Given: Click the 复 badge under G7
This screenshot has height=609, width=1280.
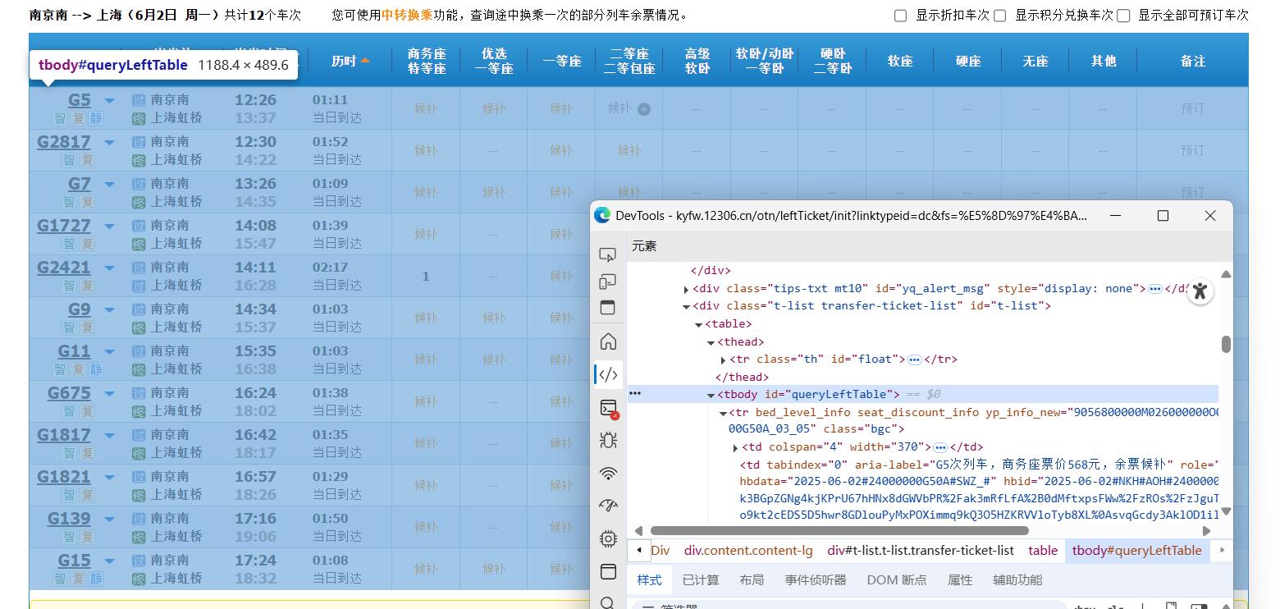Looking at the screenshot, I should click(87, 202).
